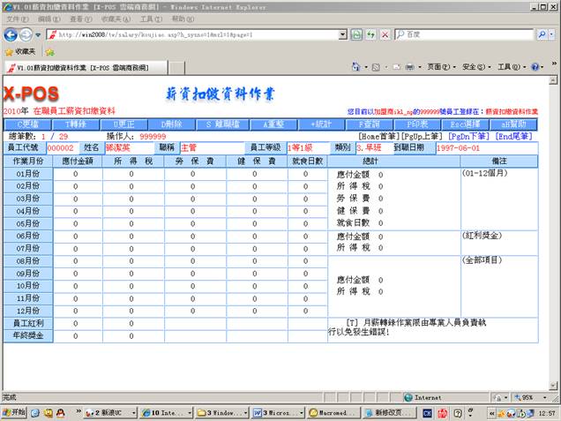Click the IE back navigation button
The width and height of the screenshot is (561, 421).
click(11, 34)
